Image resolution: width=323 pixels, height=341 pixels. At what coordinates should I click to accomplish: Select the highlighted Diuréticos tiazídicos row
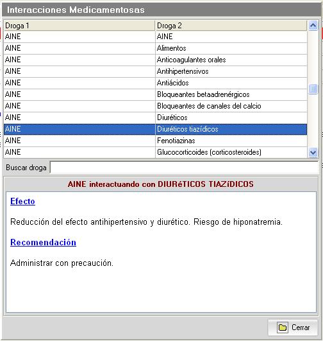[156, 129]
